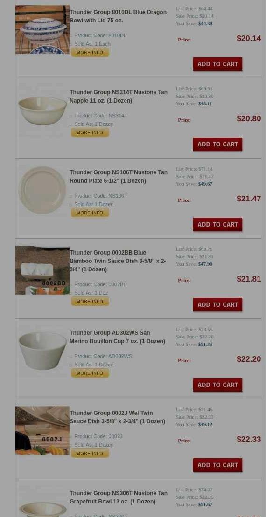
Task: Open More Info for product NS314T
Action: pyautogui.click(x=90, y=132)
